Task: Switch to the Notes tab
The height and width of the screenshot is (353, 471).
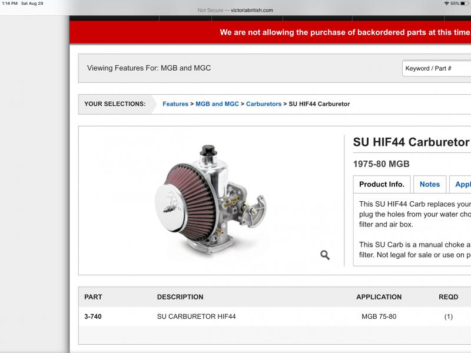Action: tap(429, 184)
